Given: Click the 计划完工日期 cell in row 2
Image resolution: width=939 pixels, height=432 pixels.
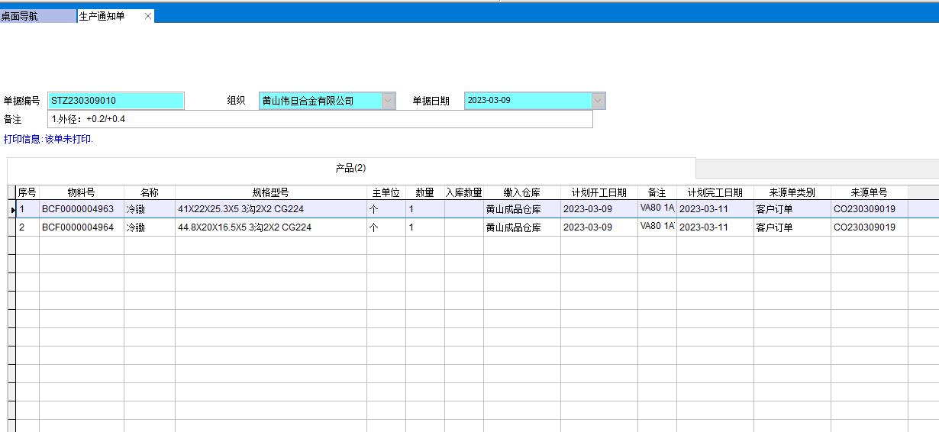Looking at the screenshot, I should [715, 227].
